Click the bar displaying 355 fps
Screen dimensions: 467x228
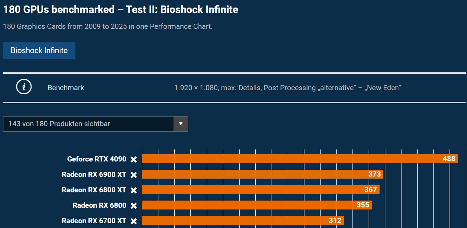pyautogui.click(x=256, y=205)
